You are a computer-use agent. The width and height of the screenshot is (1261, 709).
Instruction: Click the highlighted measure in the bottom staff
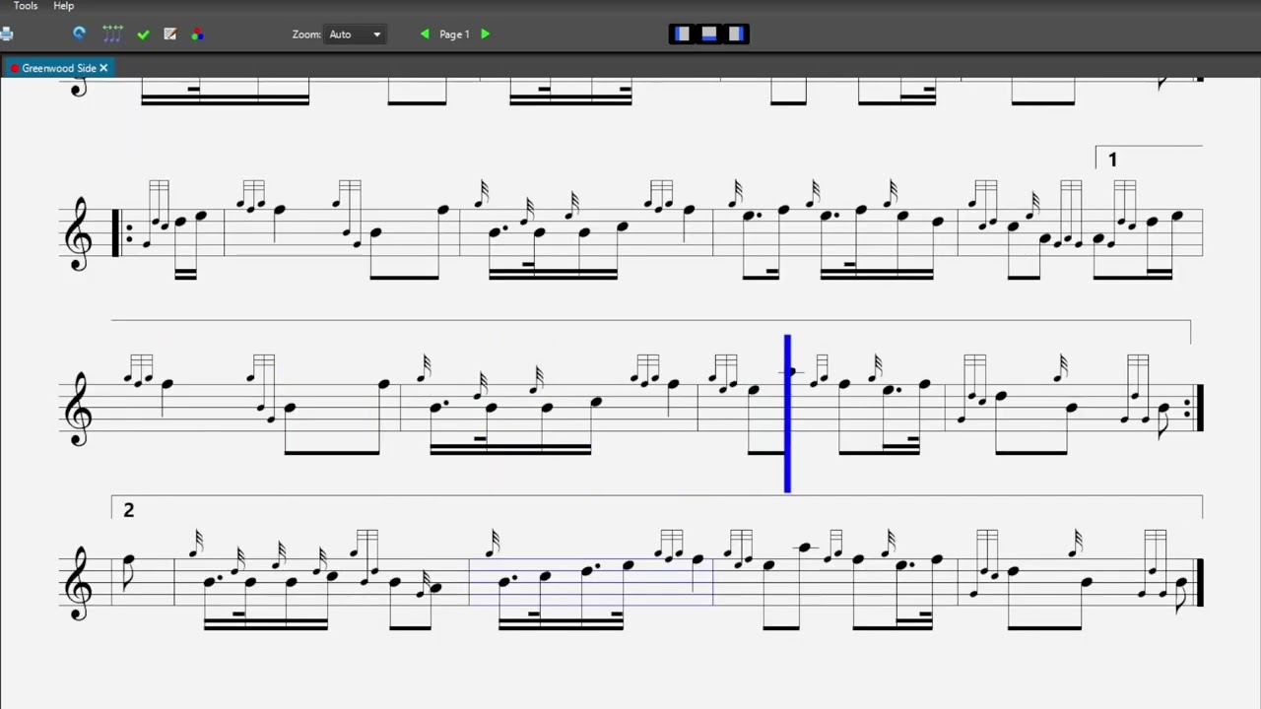pos(591,581)
